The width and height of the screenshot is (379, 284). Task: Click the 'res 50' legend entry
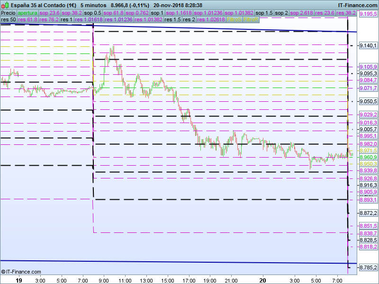[8, 20]
